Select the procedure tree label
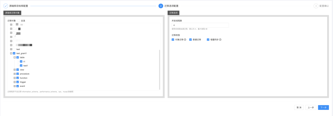Viewport: 333px width, 116px height. click(x=25, y=74)
